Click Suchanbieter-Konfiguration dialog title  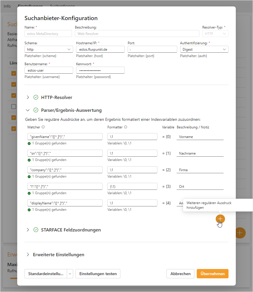pos(61,18)
